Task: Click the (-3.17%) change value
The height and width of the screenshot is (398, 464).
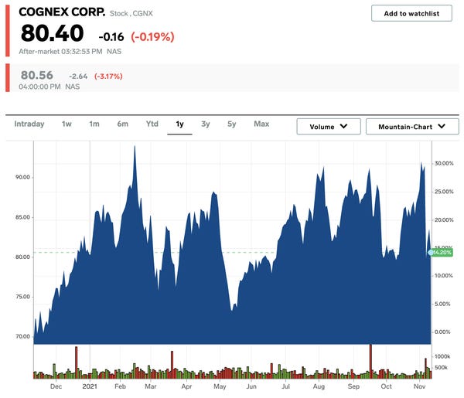Action: tap(108, 77)
